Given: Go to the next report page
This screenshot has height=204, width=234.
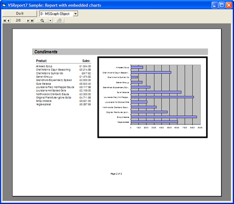Looking at the screenshot, I should pyautogui.click(x=28, y=20).
